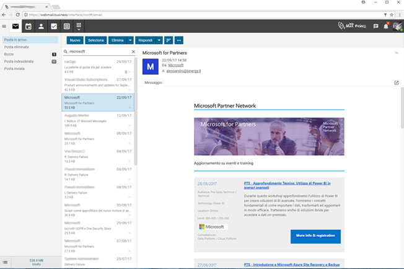Open the Posta inviata folder

pos(30,69)
